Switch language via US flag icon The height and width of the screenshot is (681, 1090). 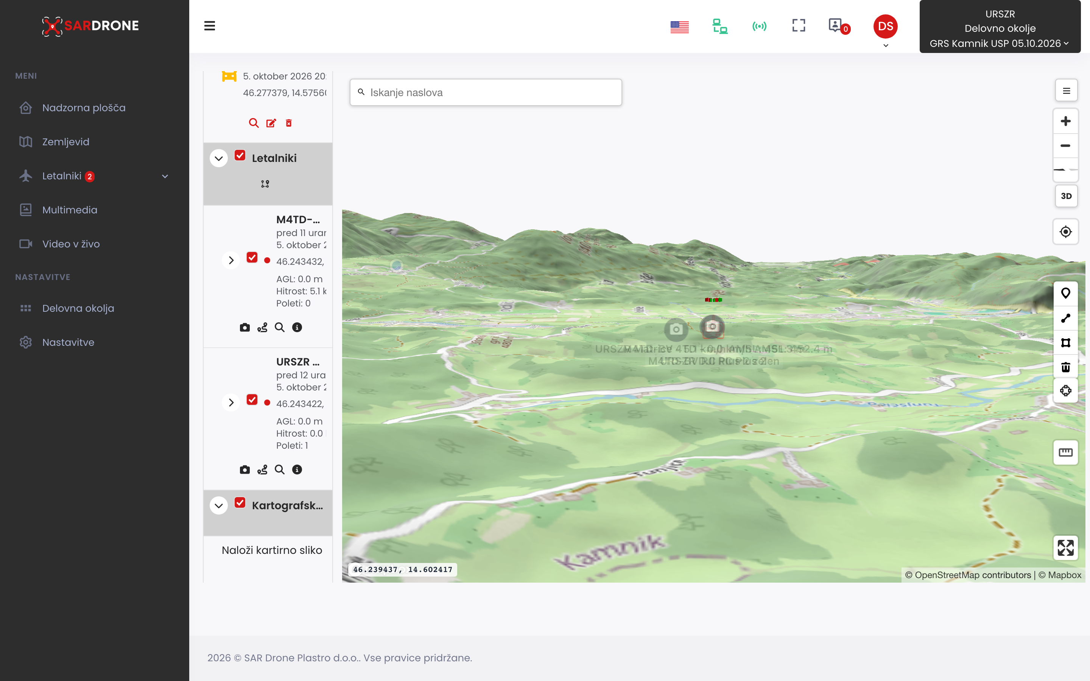pos(679,27)
